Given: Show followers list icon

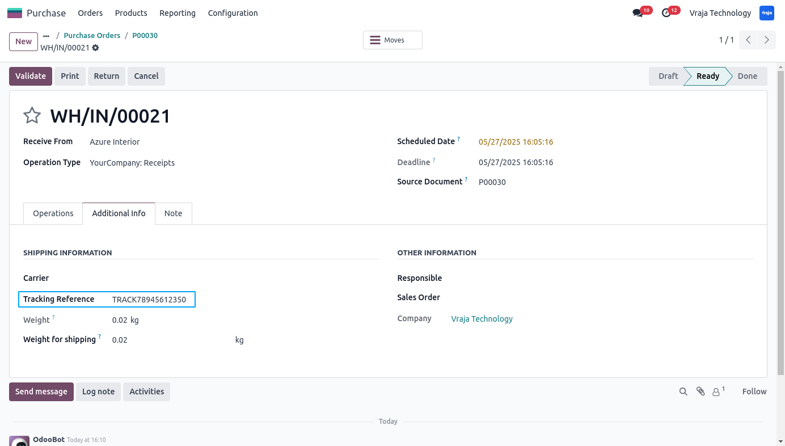Looking at the screenshot, I should pos(719,392).
